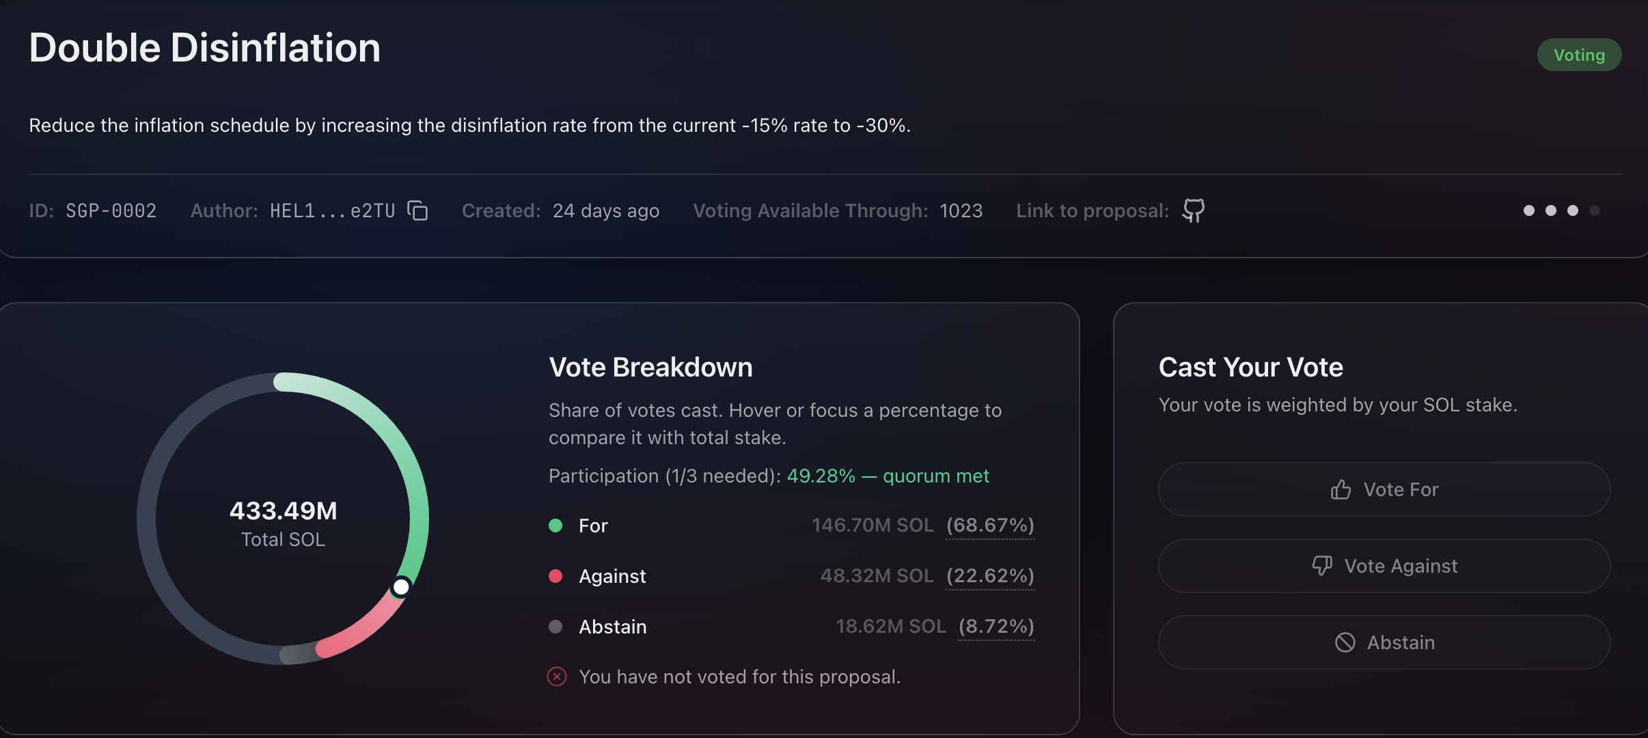This screenshot has width=1648, height=738.
Task: Open the GitHub proposal link icon
Action: click(1193, 210)
